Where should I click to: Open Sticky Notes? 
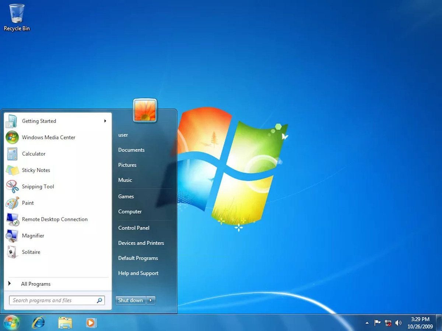point(36,170)
